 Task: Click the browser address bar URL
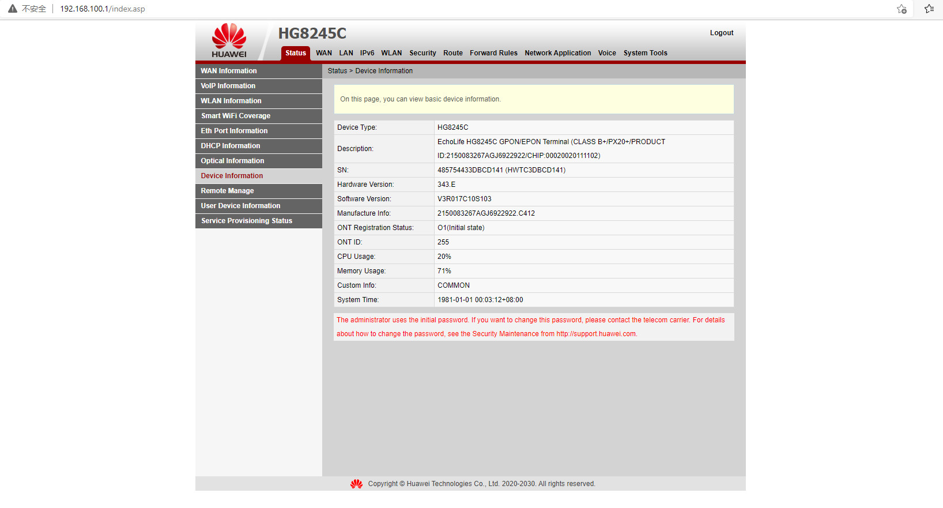103,9
